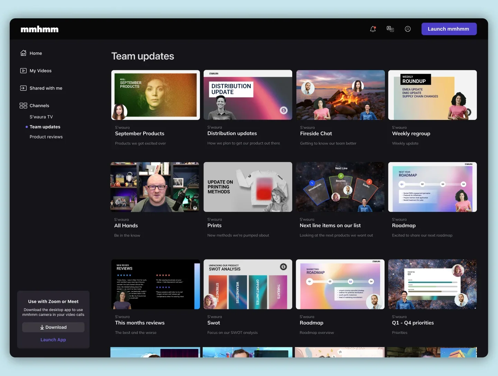Image resolution: width=498 pixels, height=376 pixels.
Task: Click the "September Products" title
Action: [140, 134]
